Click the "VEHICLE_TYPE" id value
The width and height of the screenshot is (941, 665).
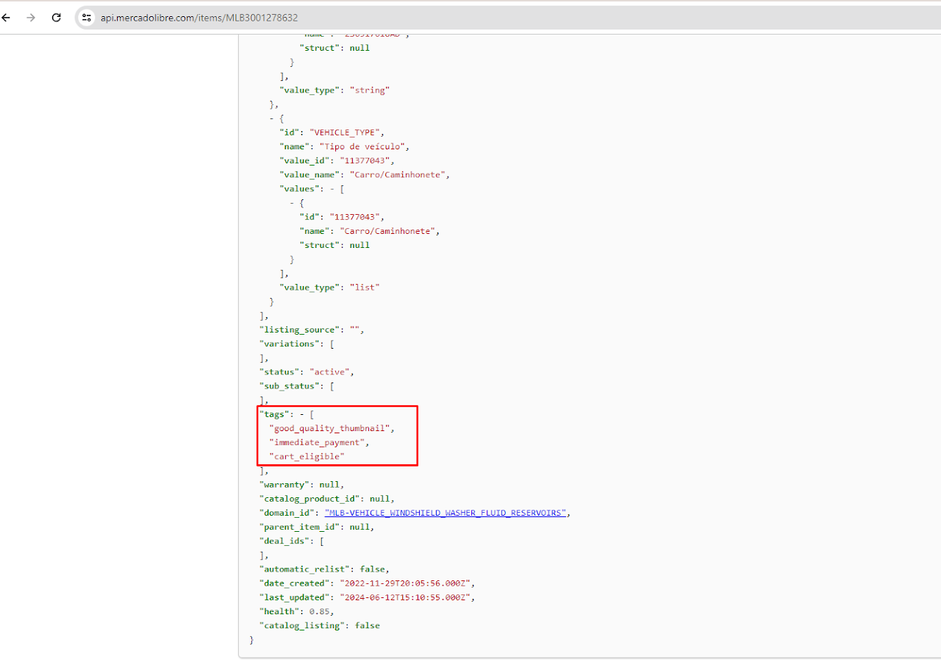click(x=344, y=132)
